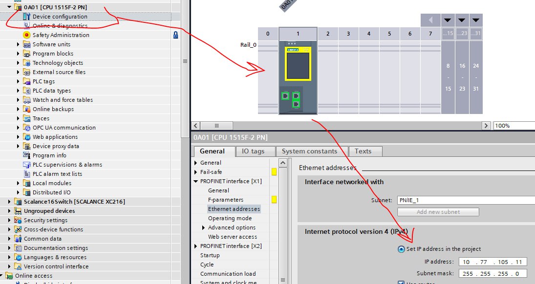Expand the Documentation settings node

(x=9, y=248)
